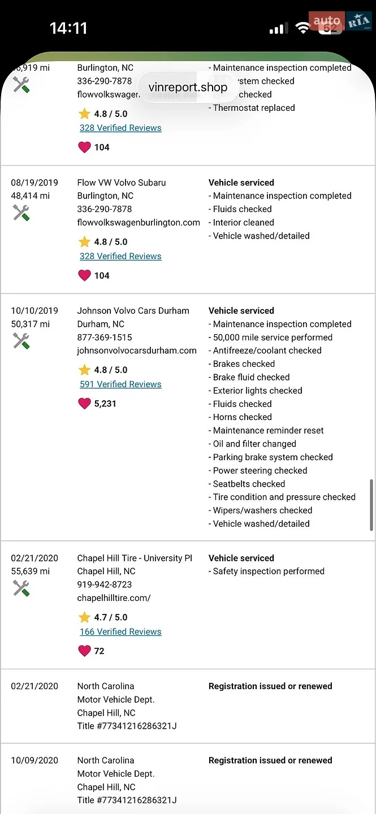
Task: Tap the heart icon in 08/19/2019 entry
Action: coord(84,275)
